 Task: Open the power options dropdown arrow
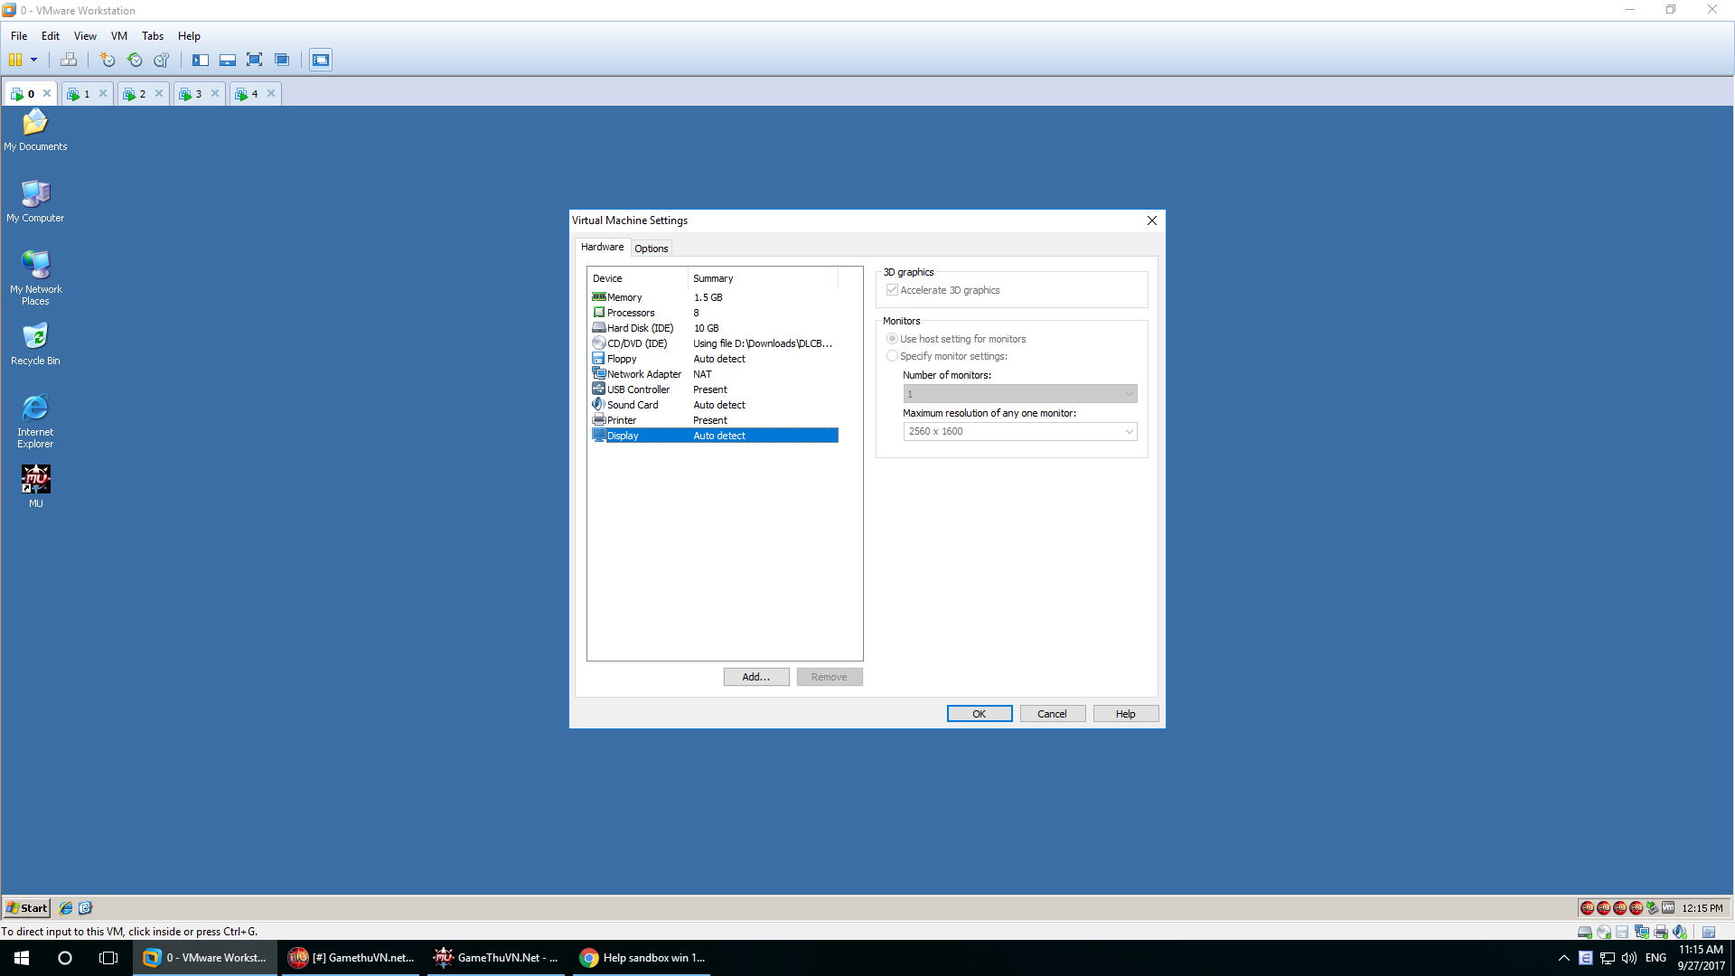34,60
